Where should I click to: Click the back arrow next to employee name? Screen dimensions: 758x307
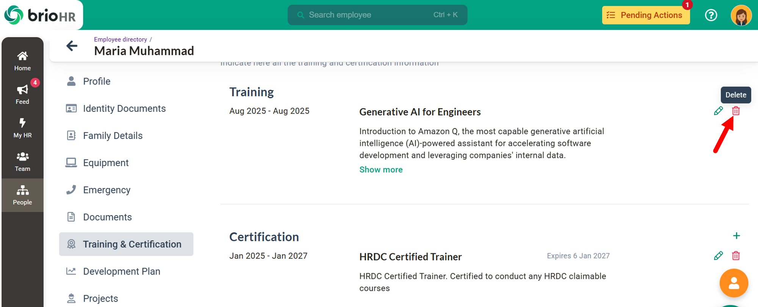coord(72,46)
